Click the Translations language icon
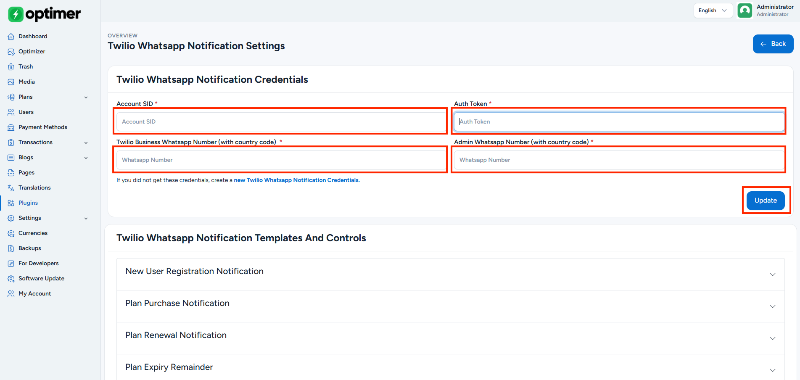 [11, 188]
